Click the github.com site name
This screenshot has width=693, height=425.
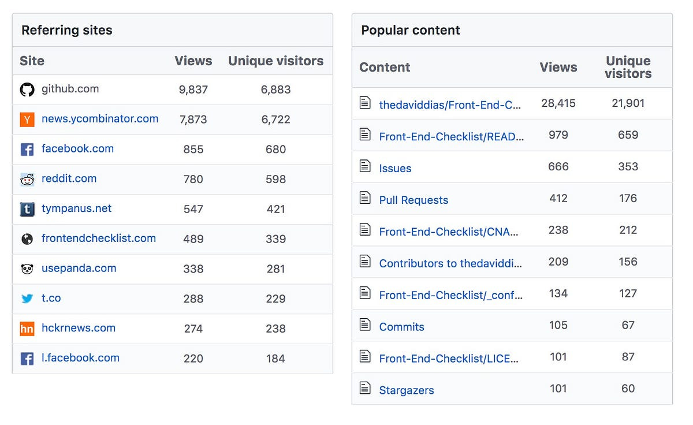70,89
